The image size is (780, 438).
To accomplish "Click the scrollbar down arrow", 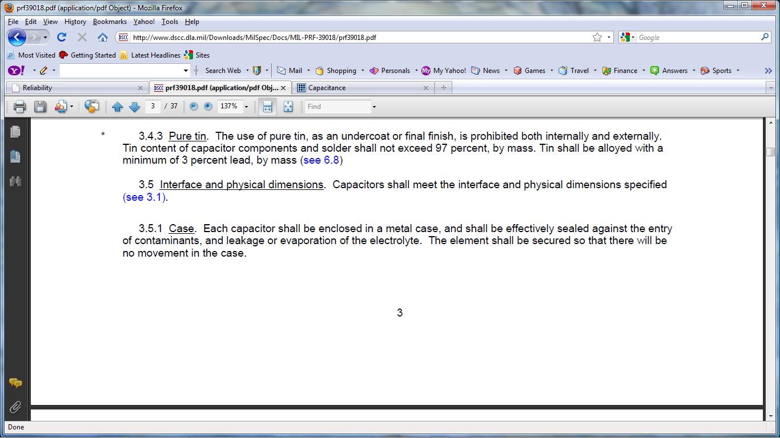I will [771, 416].
